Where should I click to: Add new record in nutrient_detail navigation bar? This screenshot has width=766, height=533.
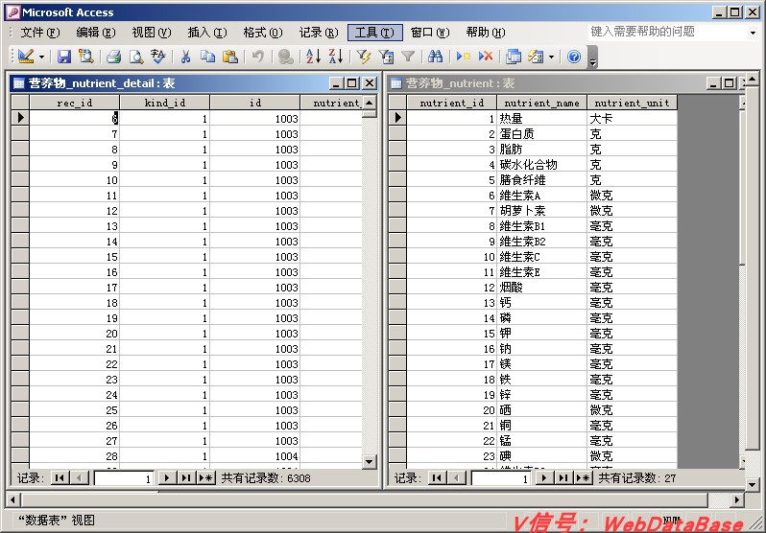tap(205, 477)
